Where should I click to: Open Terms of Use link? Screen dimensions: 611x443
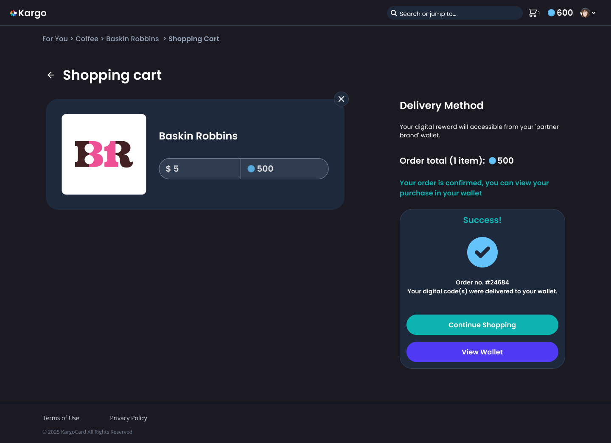coord(61,418)
